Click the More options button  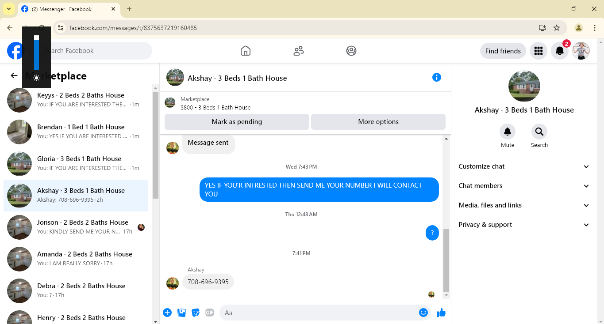click(378, 122)
